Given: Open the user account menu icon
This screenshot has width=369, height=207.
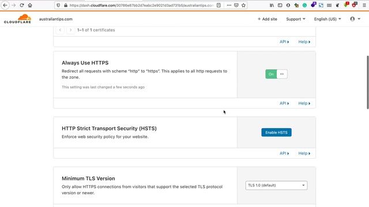Looking at the screenshot, I should coord(352,19).
